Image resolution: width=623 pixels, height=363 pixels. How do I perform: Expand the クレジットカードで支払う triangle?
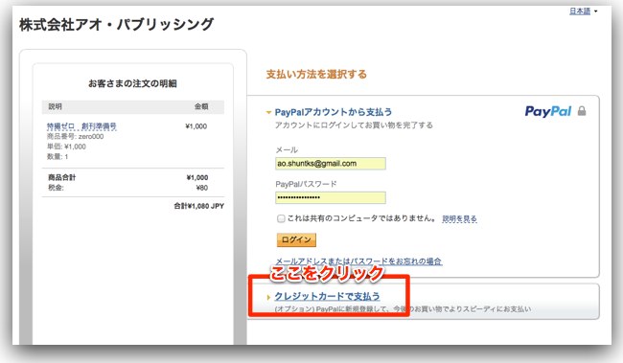pyautogui.click(x=268, y=297)
